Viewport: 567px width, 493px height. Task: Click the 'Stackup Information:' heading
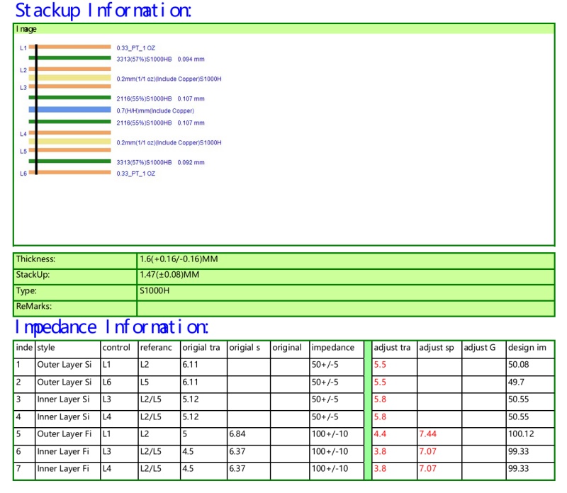pos(103,11)
